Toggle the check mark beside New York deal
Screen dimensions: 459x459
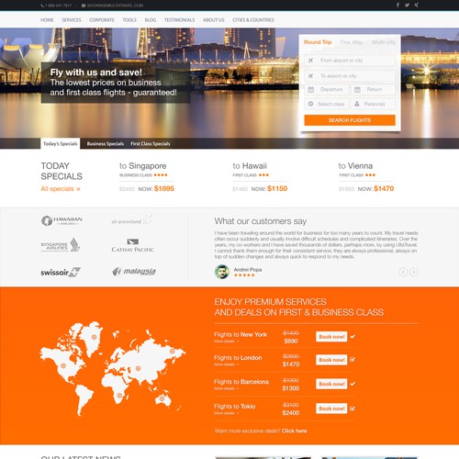click(x=353, y=337)
